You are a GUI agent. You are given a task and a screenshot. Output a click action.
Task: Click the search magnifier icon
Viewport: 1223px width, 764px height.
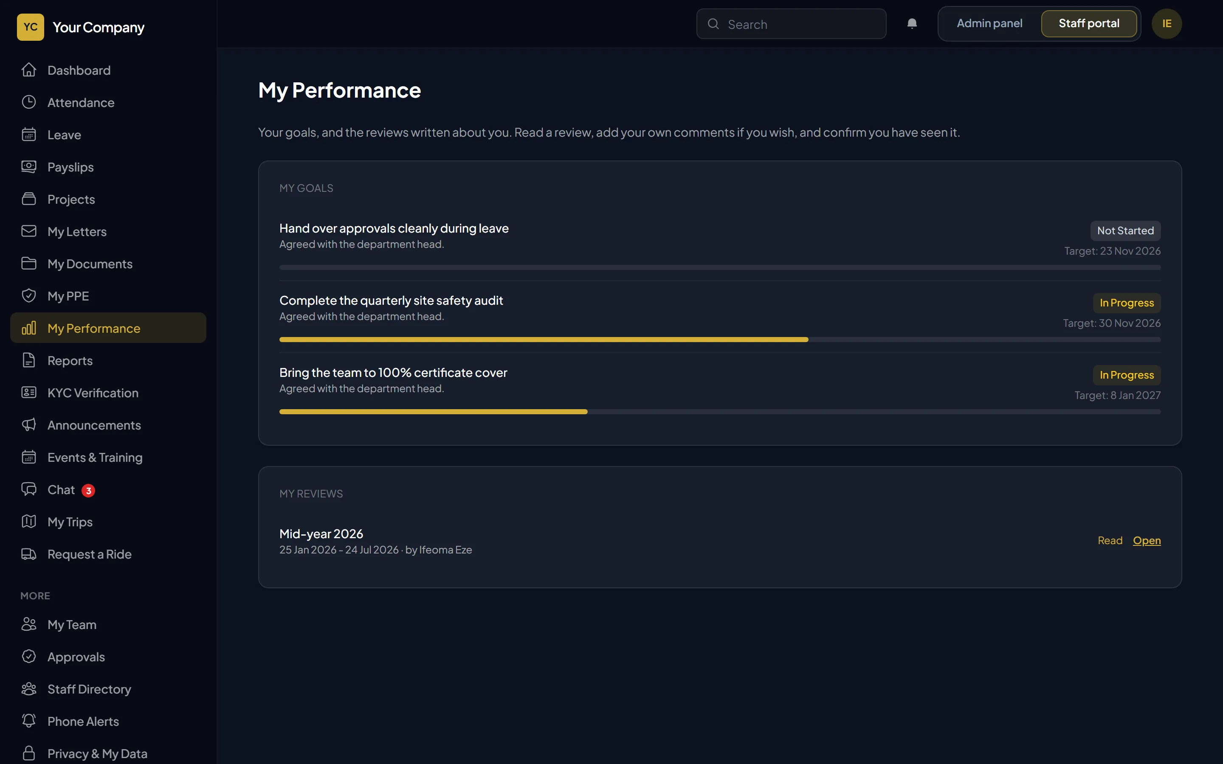pos(713,24)
